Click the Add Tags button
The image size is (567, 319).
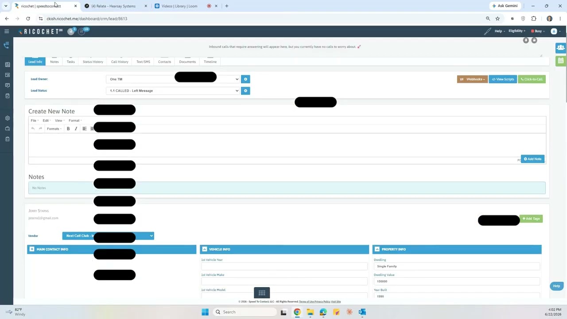[x=531, y=219]
